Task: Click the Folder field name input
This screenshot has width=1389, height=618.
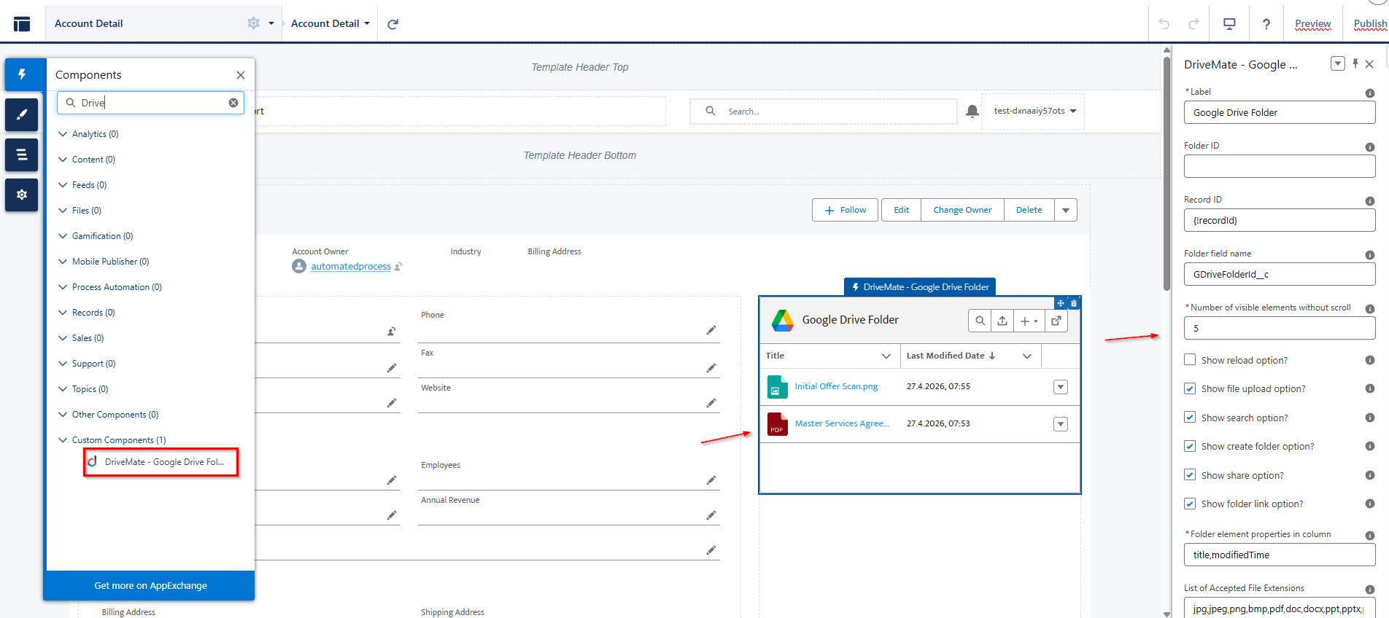Action: point(1279,274)
